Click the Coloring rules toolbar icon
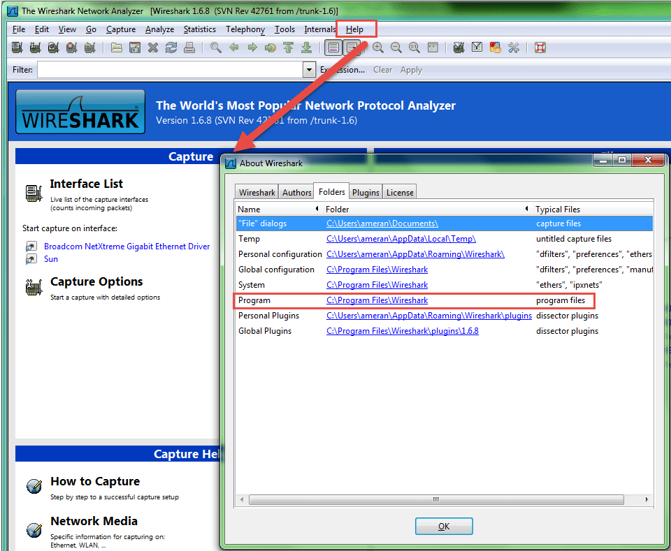The height and width of the screenshot is (551, 671). click(495, 47)
